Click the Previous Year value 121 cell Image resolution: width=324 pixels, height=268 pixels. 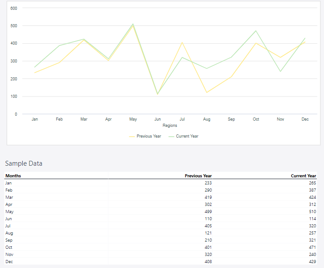point(208,233)
